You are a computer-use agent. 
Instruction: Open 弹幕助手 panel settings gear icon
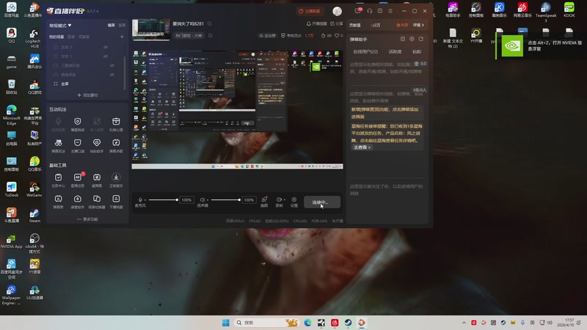point(412,39)
